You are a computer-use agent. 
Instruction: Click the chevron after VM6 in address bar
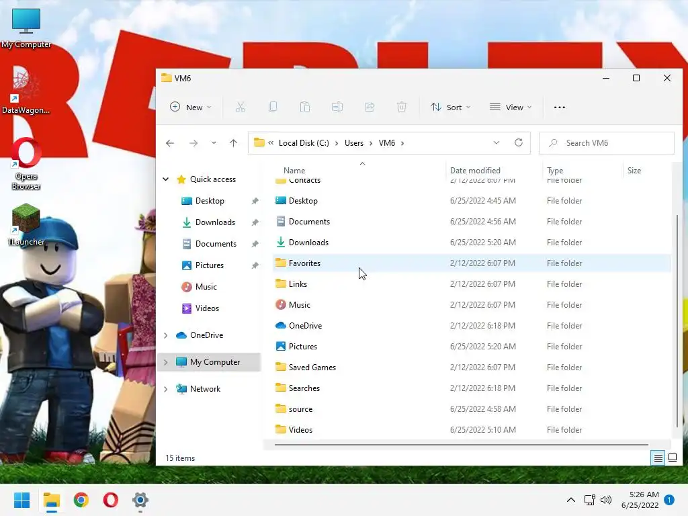point(402,143)
